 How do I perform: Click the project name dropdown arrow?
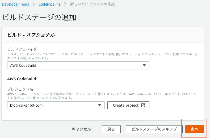pos(99,105)
